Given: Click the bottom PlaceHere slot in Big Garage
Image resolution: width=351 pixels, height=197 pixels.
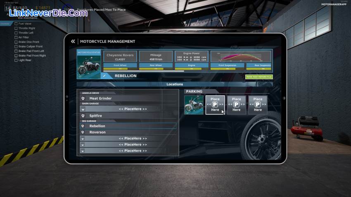Looking at the screenshot, I should pyautogui.click(x=133, y=151).
